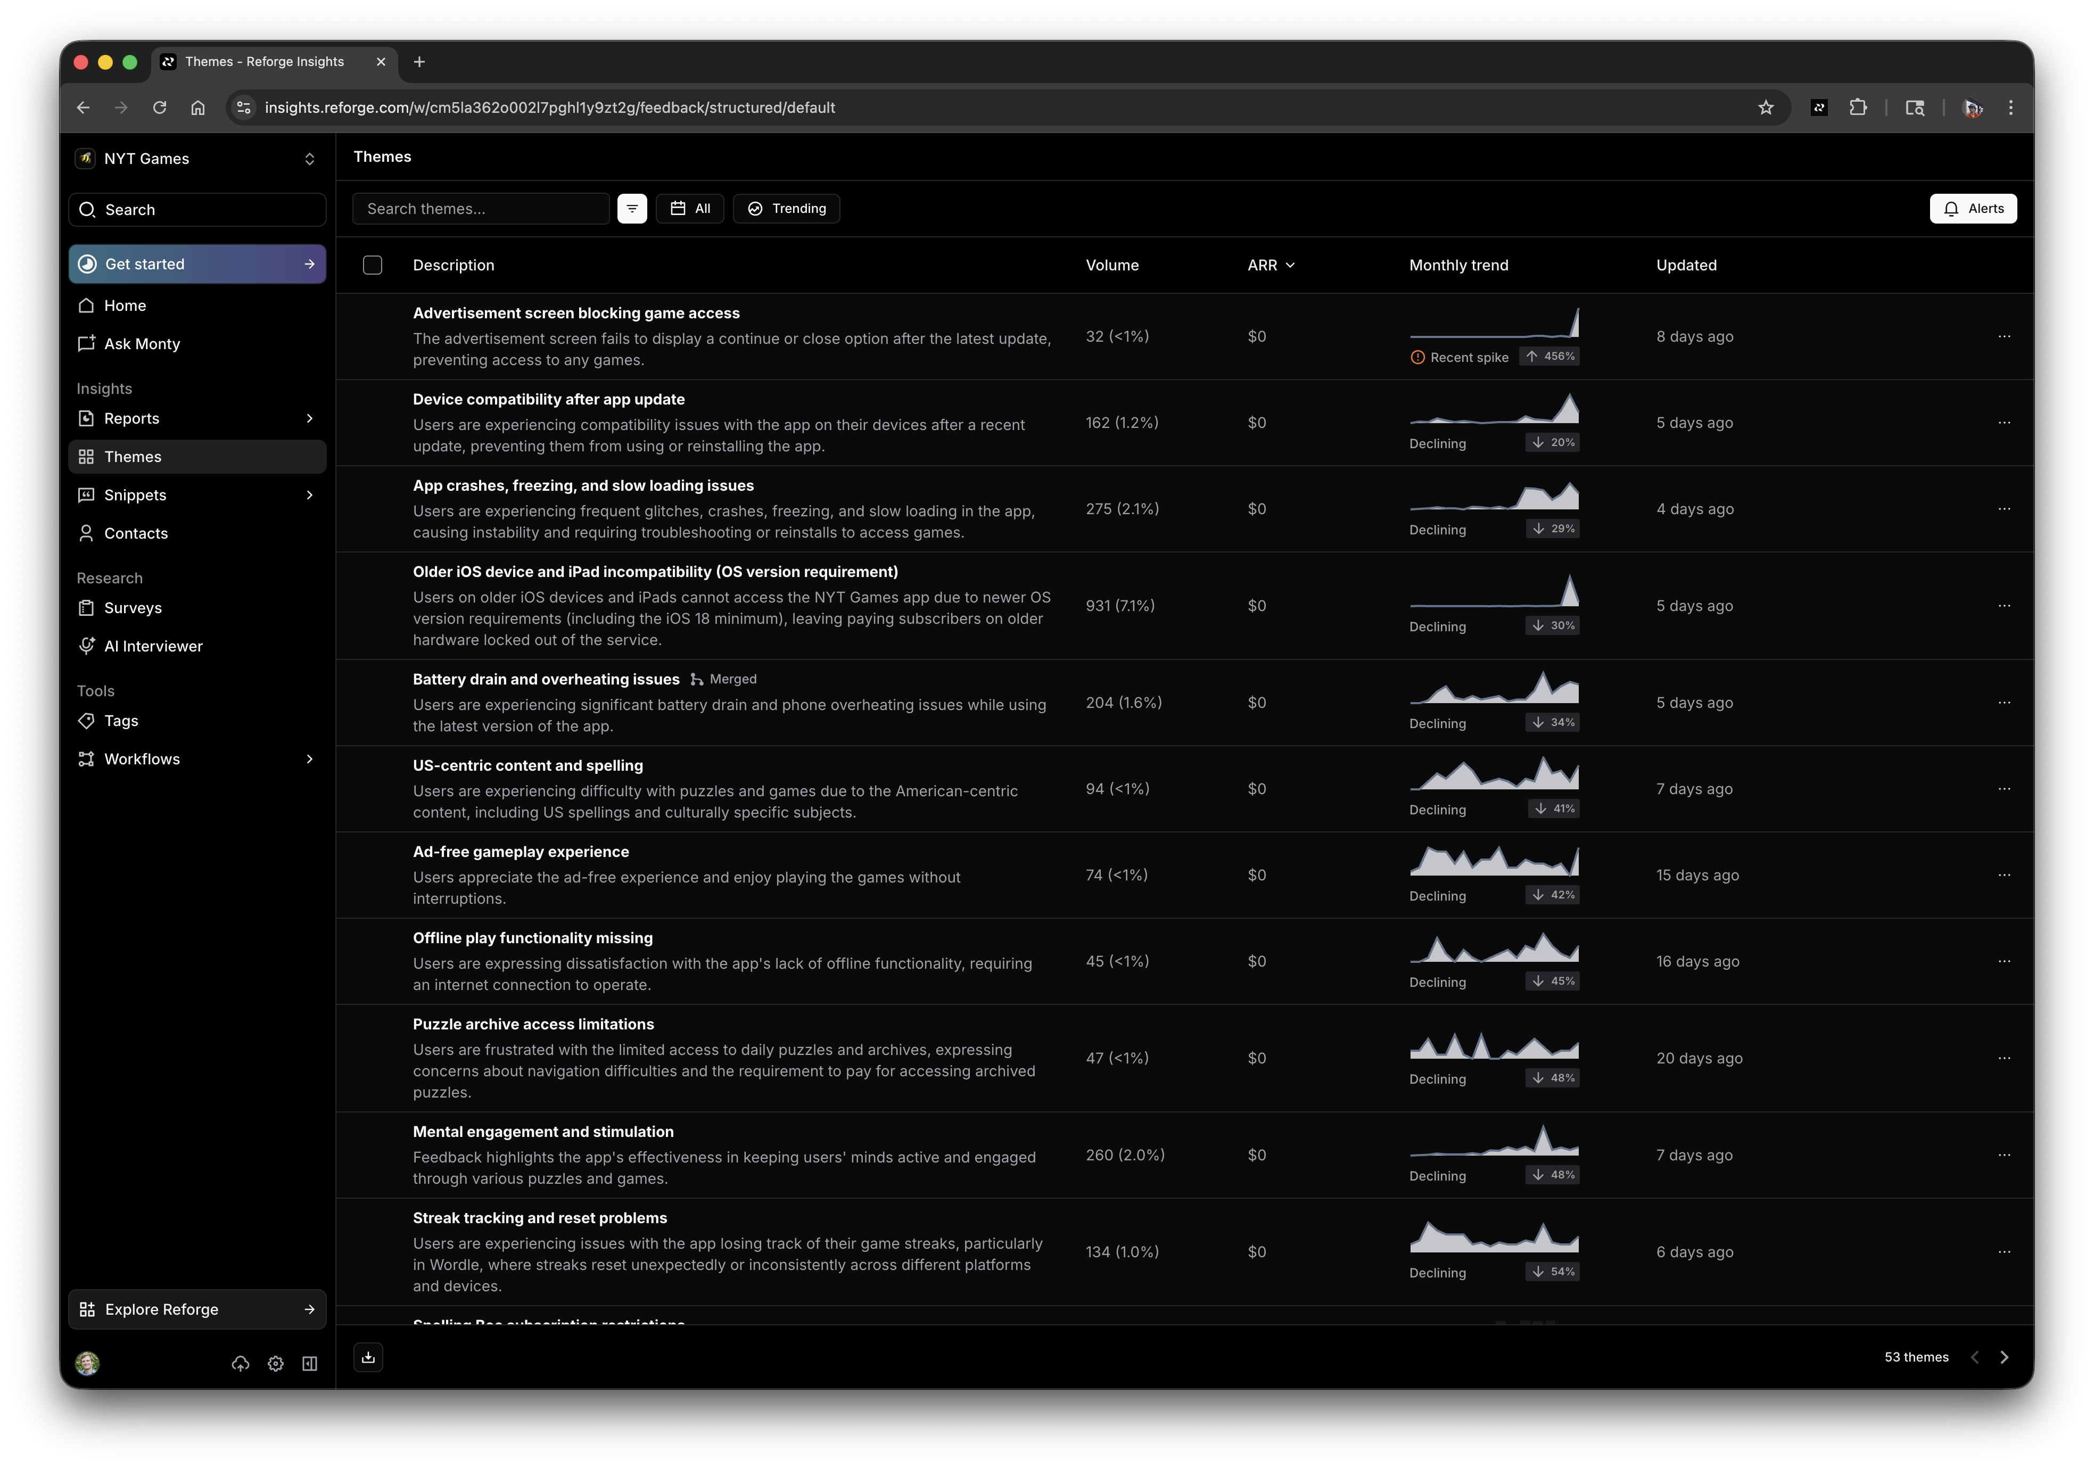
Task: Toggle the Trending filter
Action: click(x=786, y=208)
